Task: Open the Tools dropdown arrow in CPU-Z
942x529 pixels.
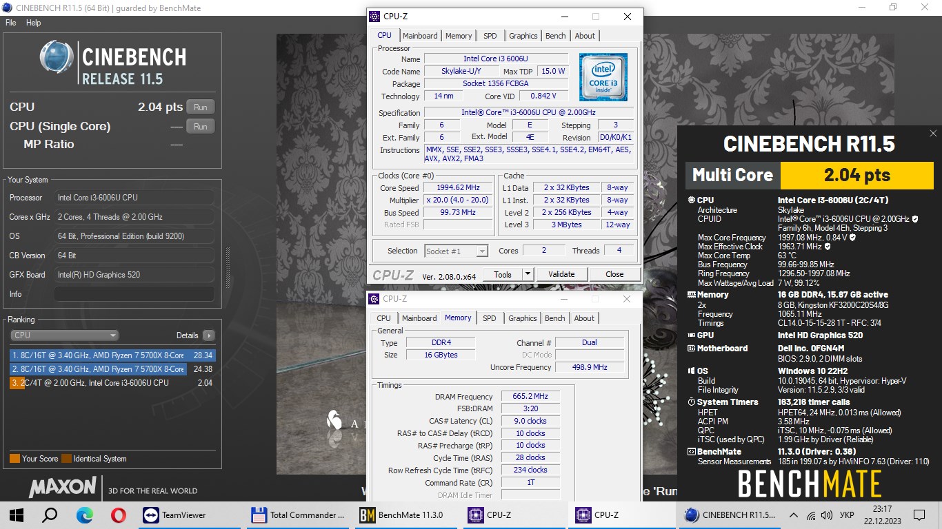Action: [528, 274]
